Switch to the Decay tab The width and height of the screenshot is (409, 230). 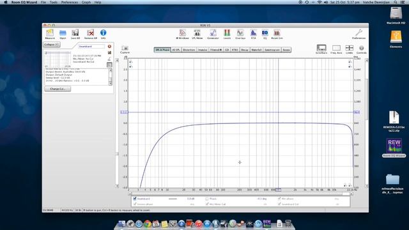tap(245, 50)
